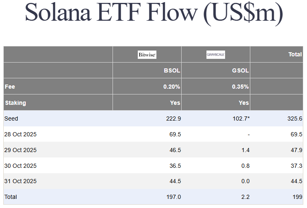The width and height of the screenshot is (307, 208).
Task: Click the Grayscale logo in the header
Action: (x=216, y=55)
